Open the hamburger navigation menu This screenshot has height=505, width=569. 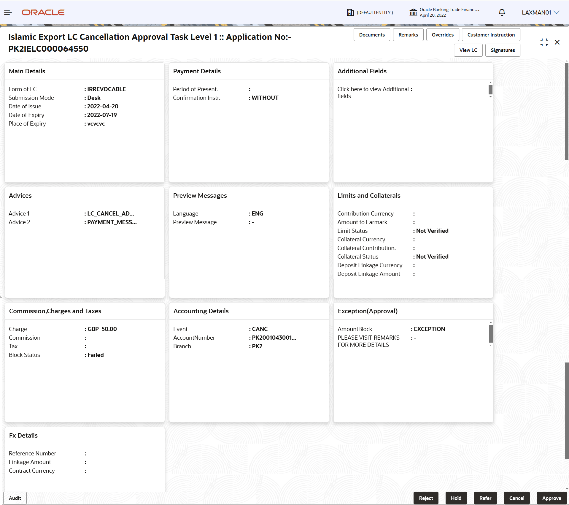(8, 12)
